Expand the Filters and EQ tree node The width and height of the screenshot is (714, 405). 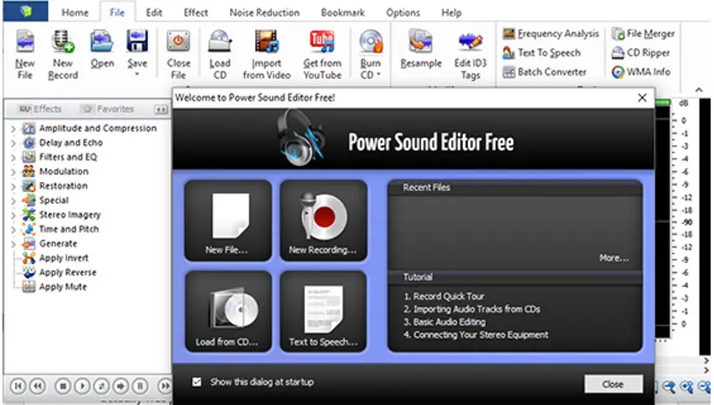[x=13, y=157]
